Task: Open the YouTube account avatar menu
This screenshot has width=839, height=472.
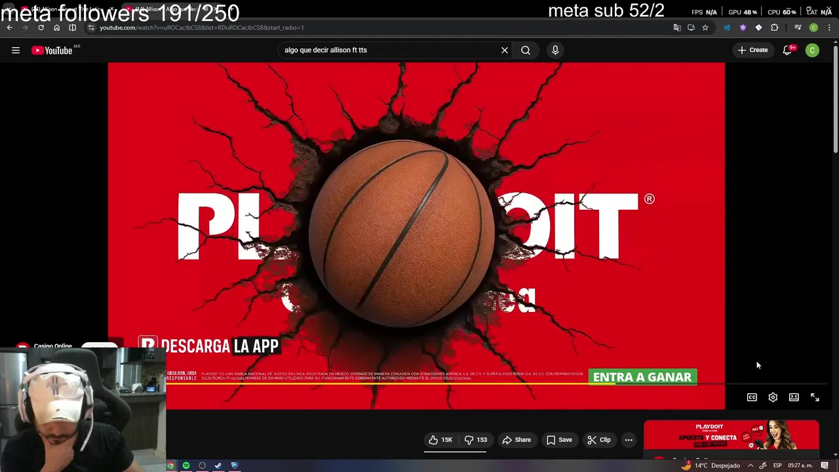Action: (x=812, y=50)
